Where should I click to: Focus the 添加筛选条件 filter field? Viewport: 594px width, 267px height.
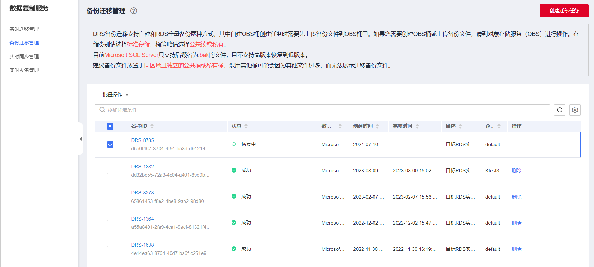[322, 110]
